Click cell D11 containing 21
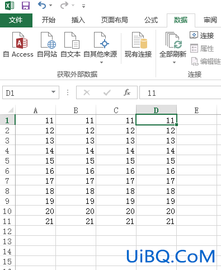Image resolution: width=221 pixels, height=270 pixels. click(x=156, y=221)
